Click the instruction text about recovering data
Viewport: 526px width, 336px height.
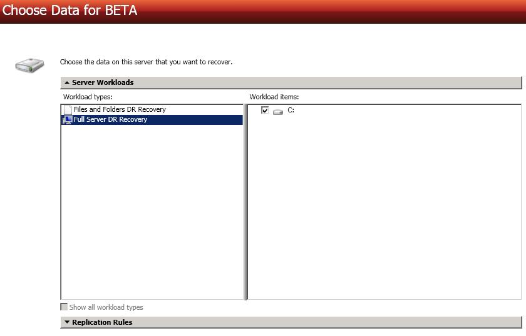point(146,62)
